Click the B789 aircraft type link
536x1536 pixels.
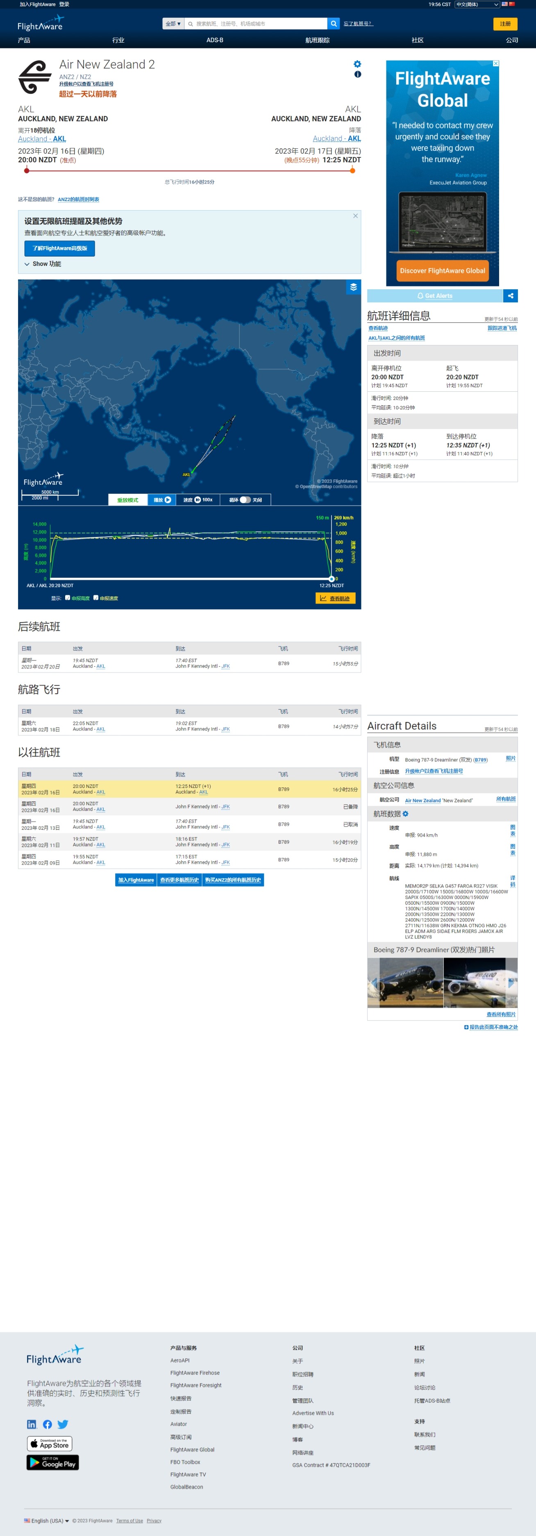pos(481,760)
